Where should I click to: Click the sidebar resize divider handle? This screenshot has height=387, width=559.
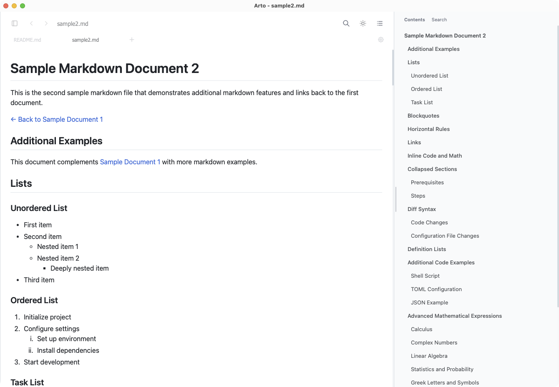point(395,199)
